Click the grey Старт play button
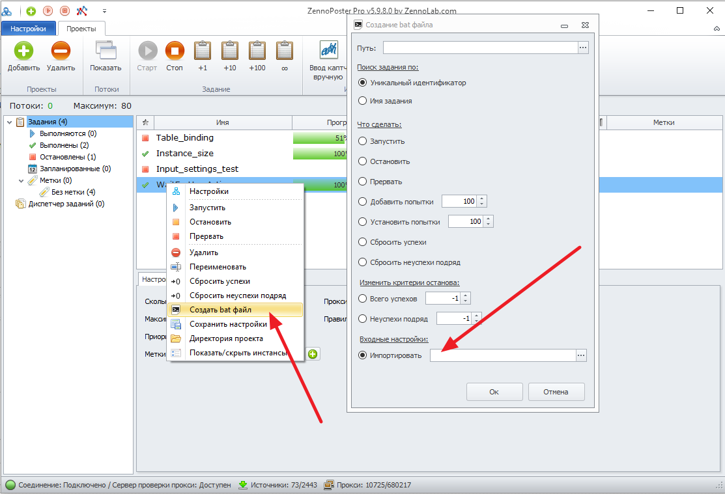Image resolution: width=725 pixels, height=494 pixels. (147, 50)
